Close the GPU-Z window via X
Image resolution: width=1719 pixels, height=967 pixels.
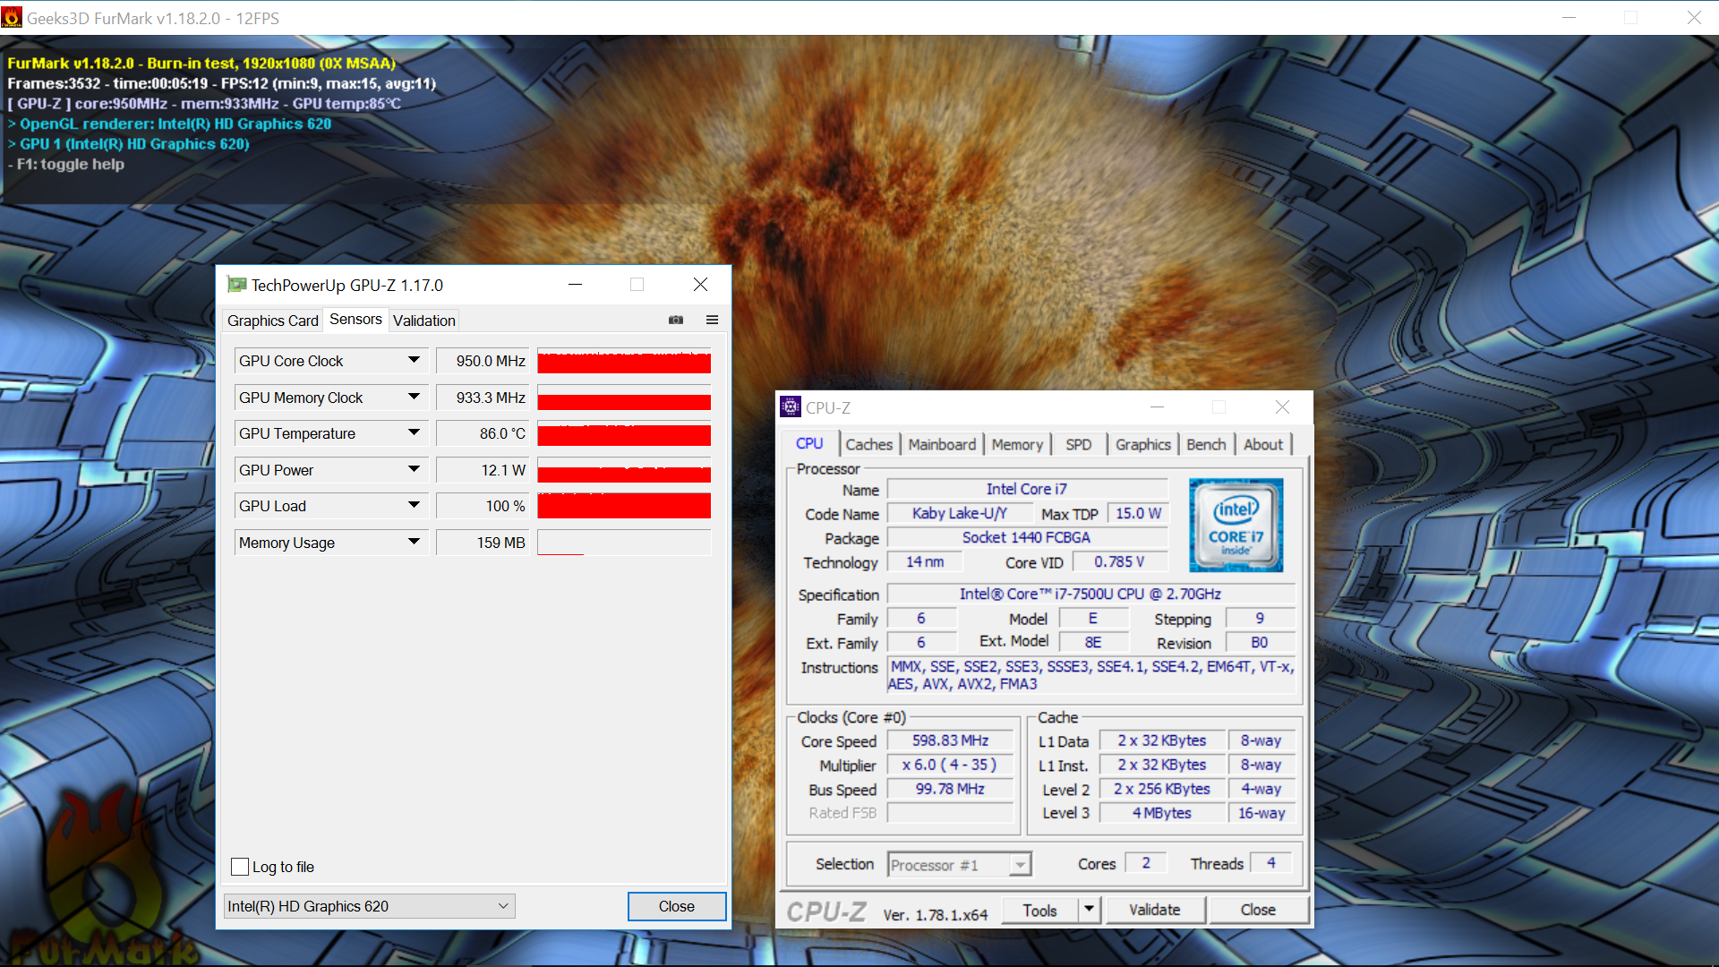(701, 285)
